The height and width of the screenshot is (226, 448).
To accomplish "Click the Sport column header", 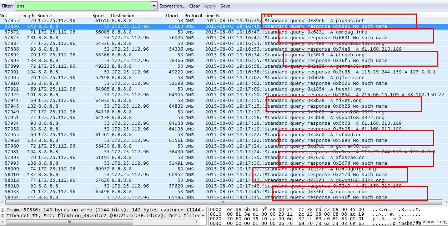I will (x=98, y=16).
